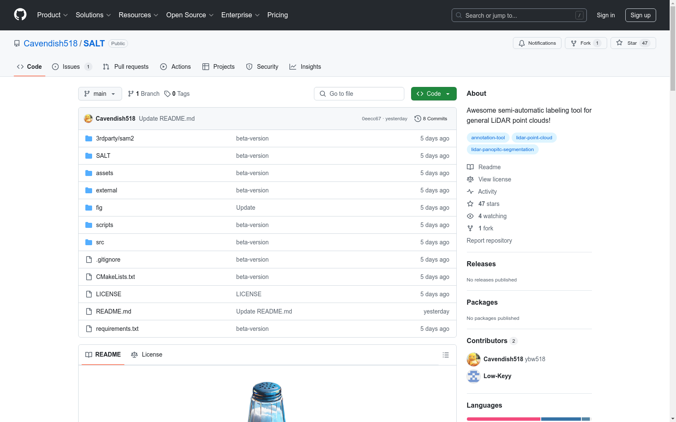Open Cavendish518 contributor avatar

[x=474, y=359]
